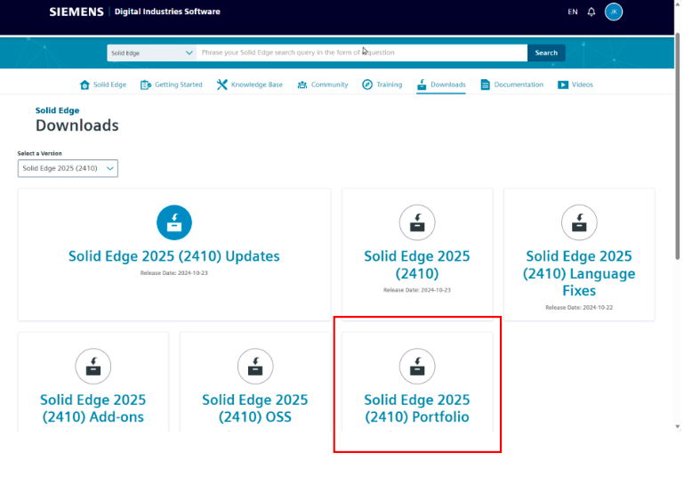
Task: Click the search query input field
Action: point(362,53)
